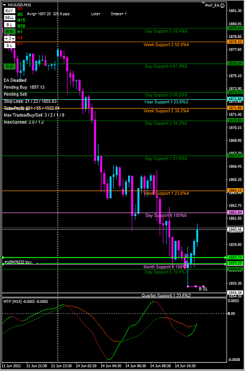The height and width of the screenshot is (371, 245).
Task: Click the right end handle of the B SL line
Action: (203, 286)
